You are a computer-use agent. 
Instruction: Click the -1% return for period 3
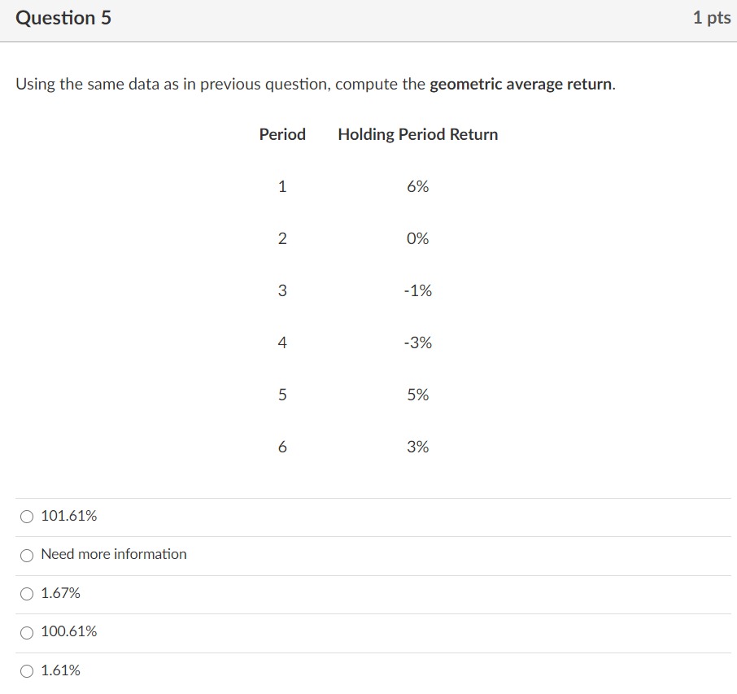pos(418,290)
